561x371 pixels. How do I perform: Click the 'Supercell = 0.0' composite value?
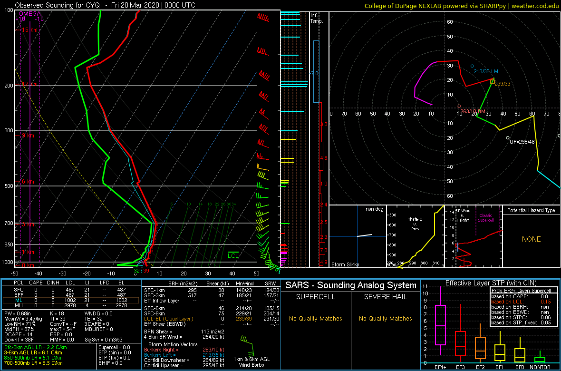tap(114, 347)
